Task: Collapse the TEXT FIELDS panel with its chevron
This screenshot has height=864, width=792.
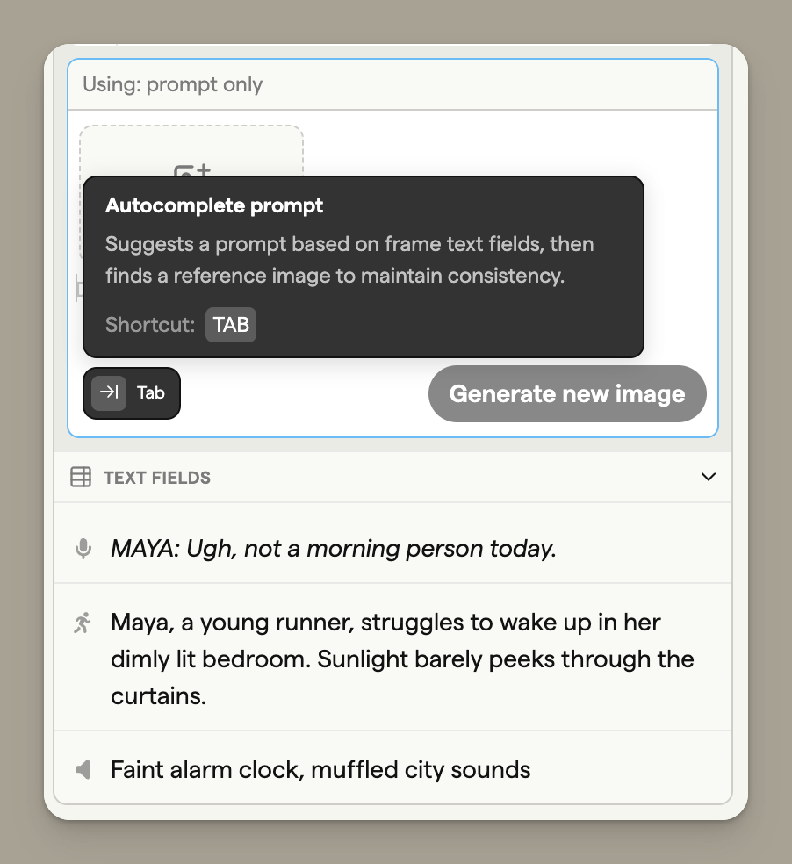Action: pyautogui.click(x=708, y=477)
